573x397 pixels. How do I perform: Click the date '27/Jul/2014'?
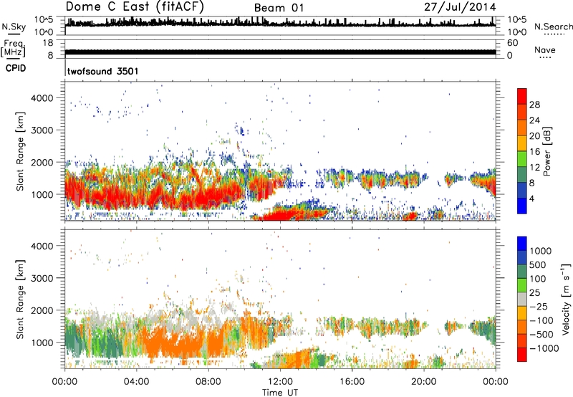tap(460, 6)
